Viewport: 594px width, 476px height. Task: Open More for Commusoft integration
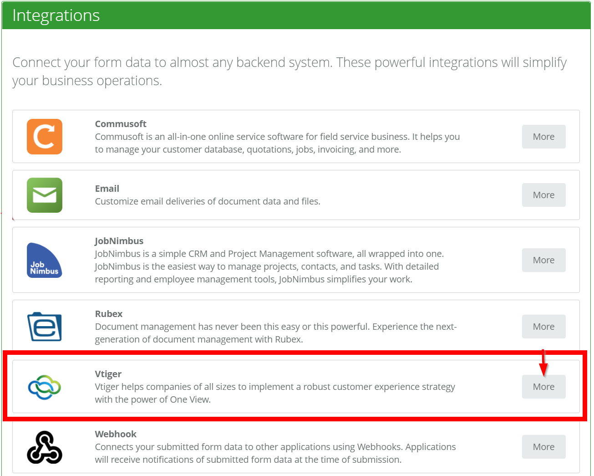point(543,137)
